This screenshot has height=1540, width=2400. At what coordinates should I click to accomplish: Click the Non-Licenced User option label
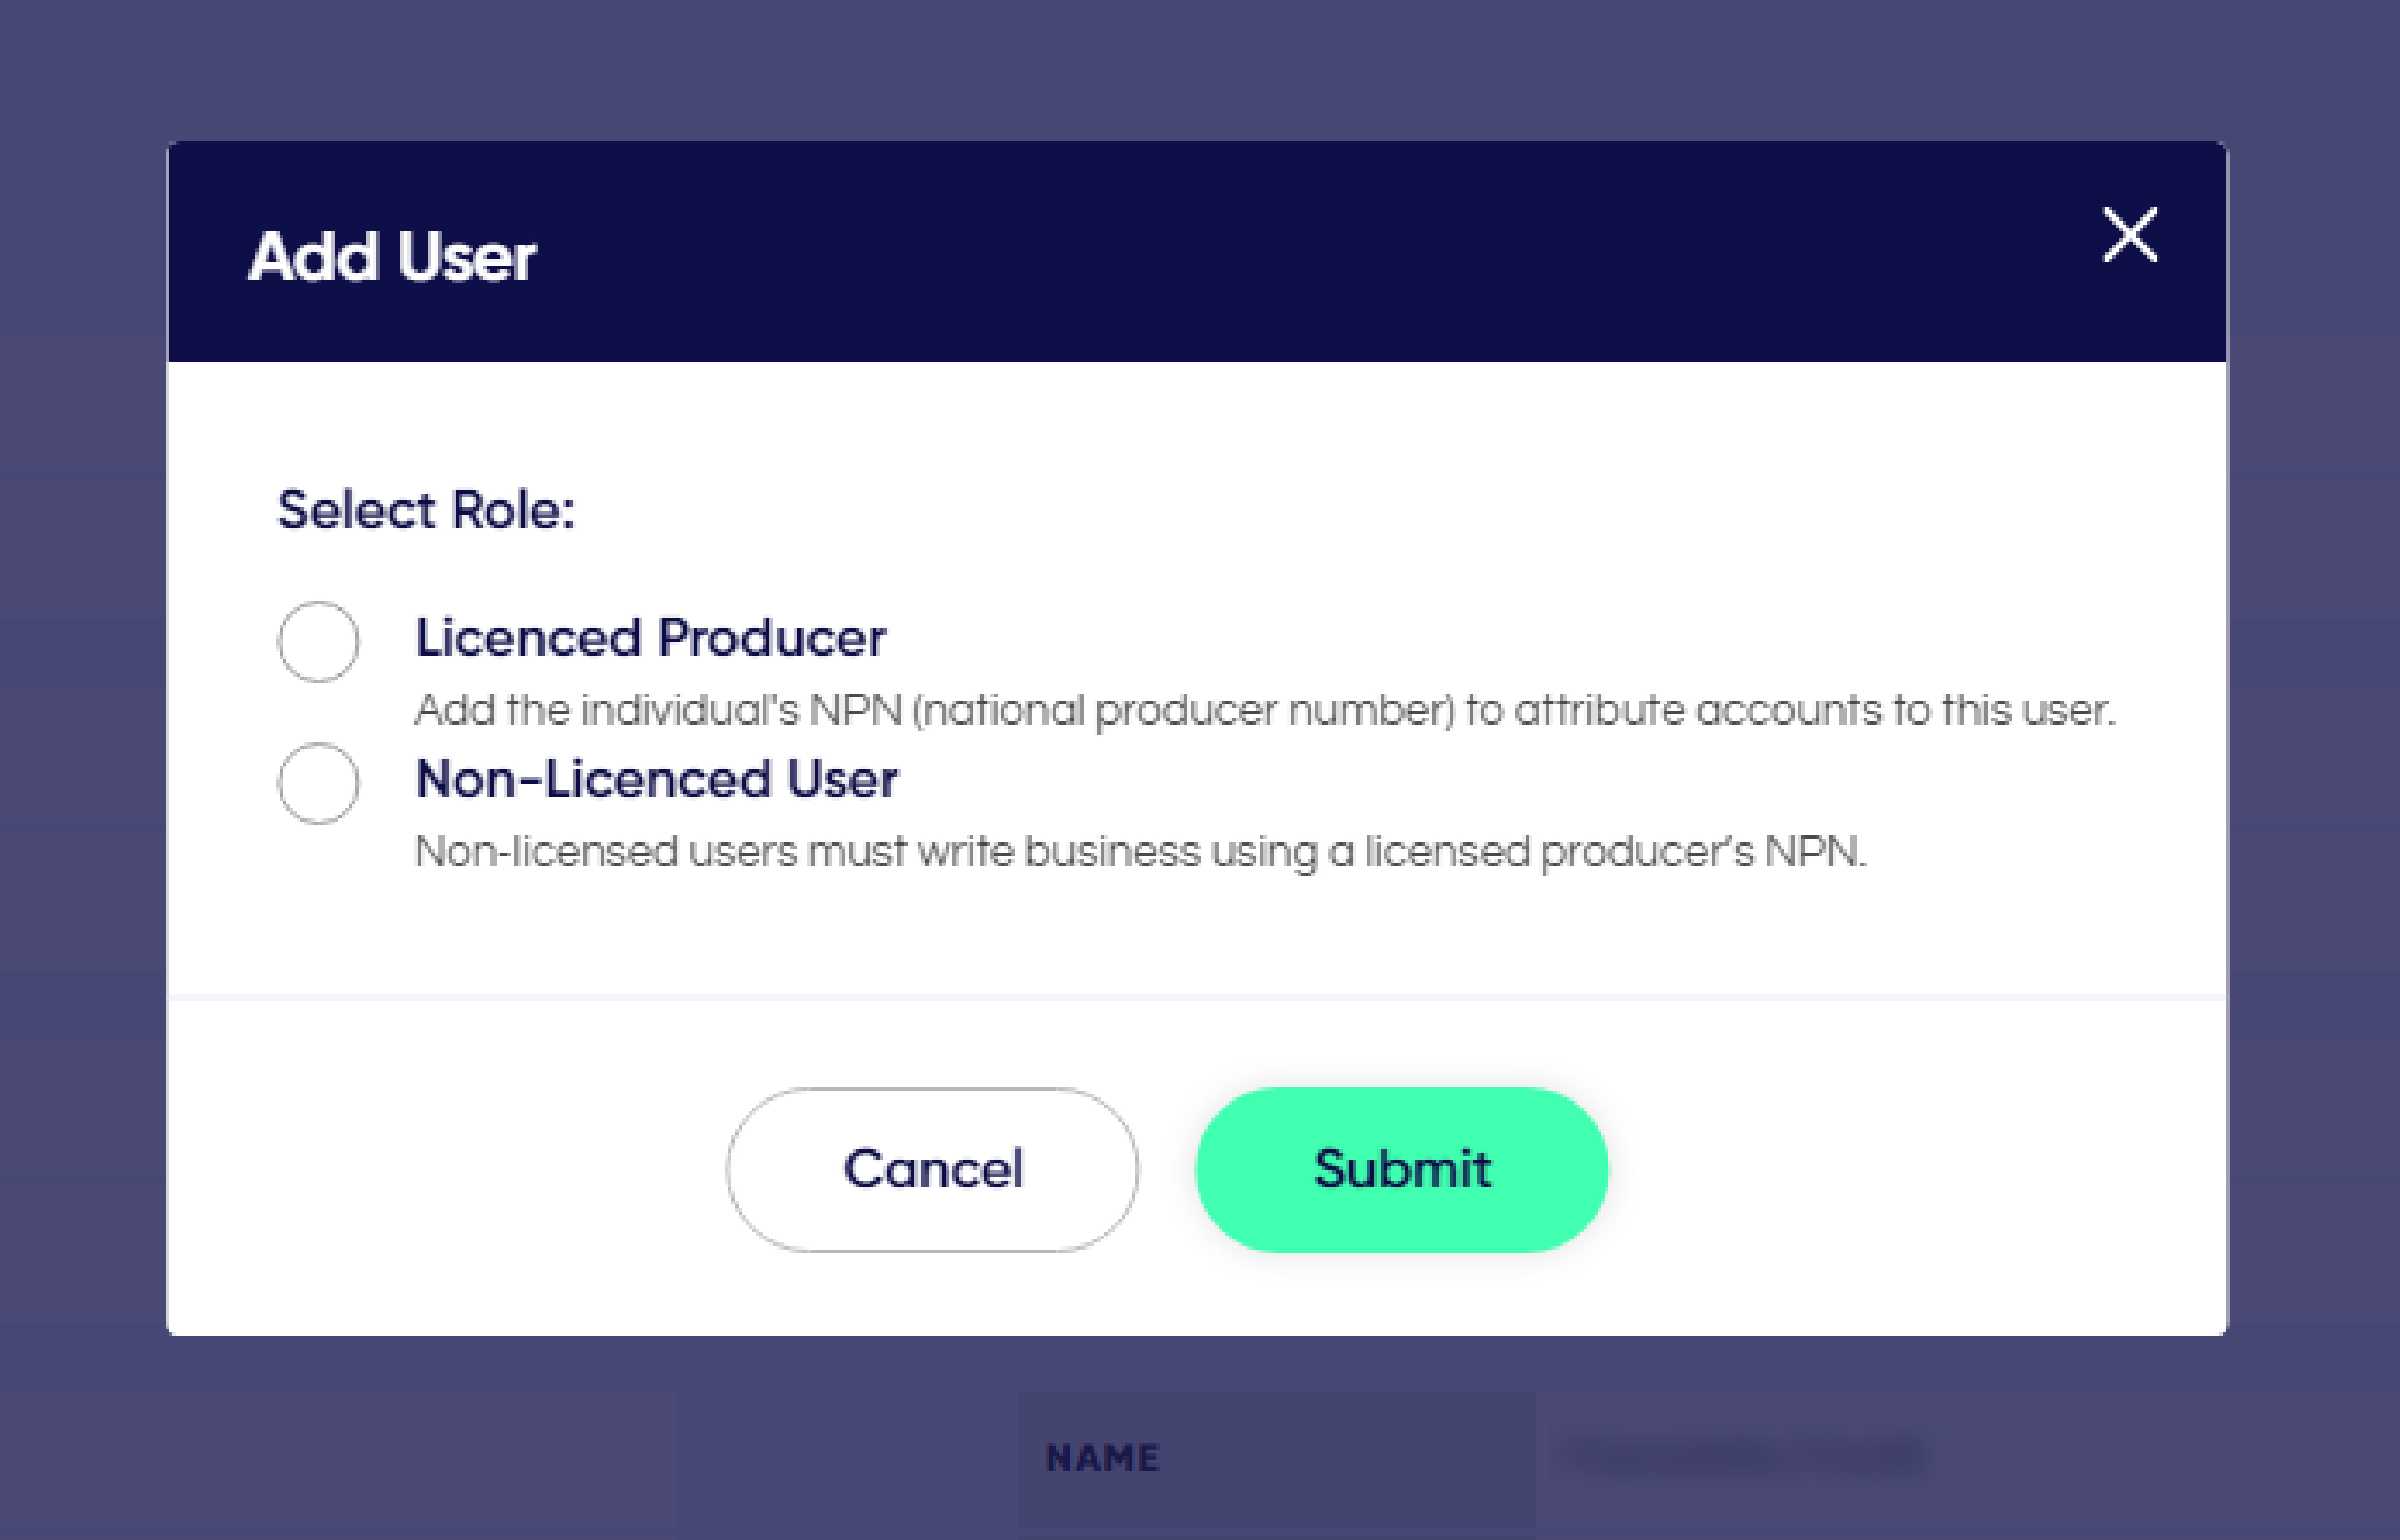click(656, 779)
